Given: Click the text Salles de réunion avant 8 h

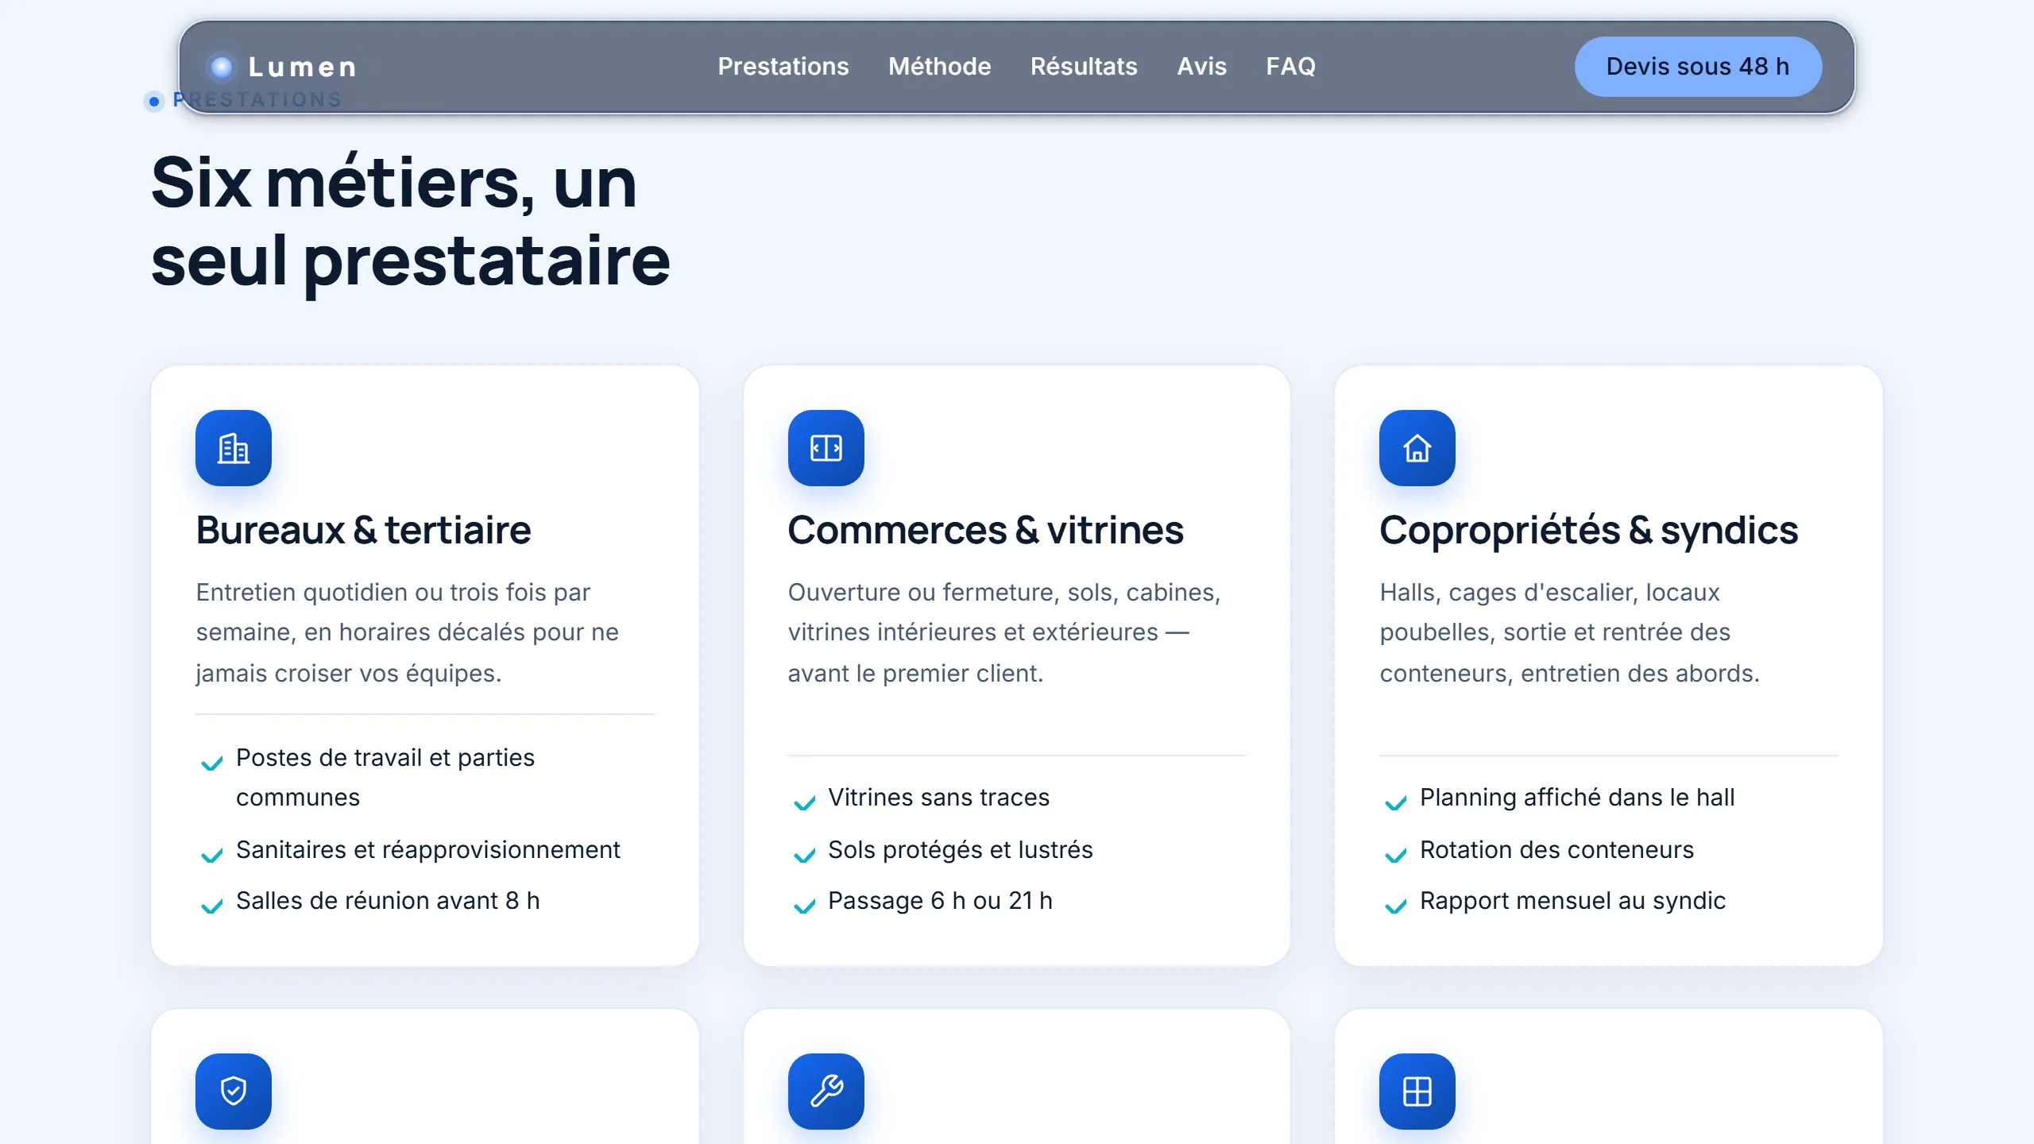Looking at the screenshot, I should tap(388, 900).
